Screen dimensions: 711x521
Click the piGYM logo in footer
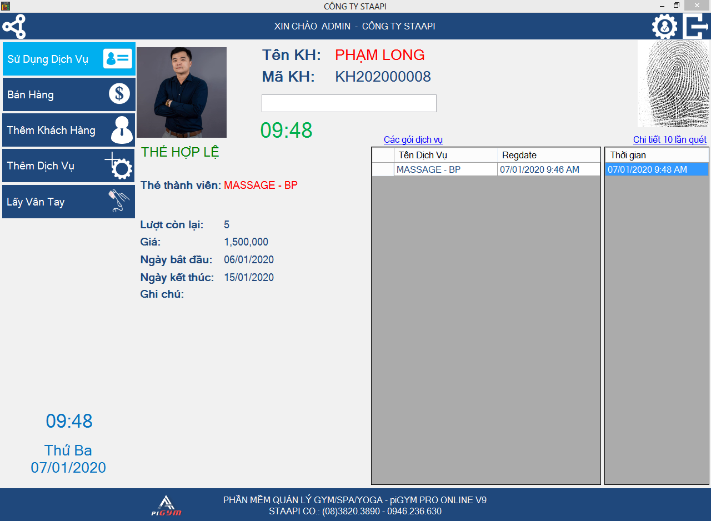click(167, 505)
